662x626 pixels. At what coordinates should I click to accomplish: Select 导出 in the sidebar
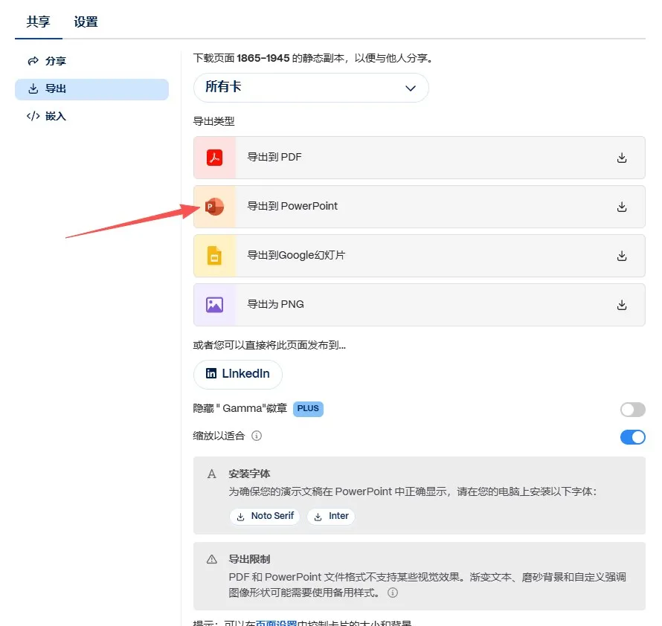[91, 89]
